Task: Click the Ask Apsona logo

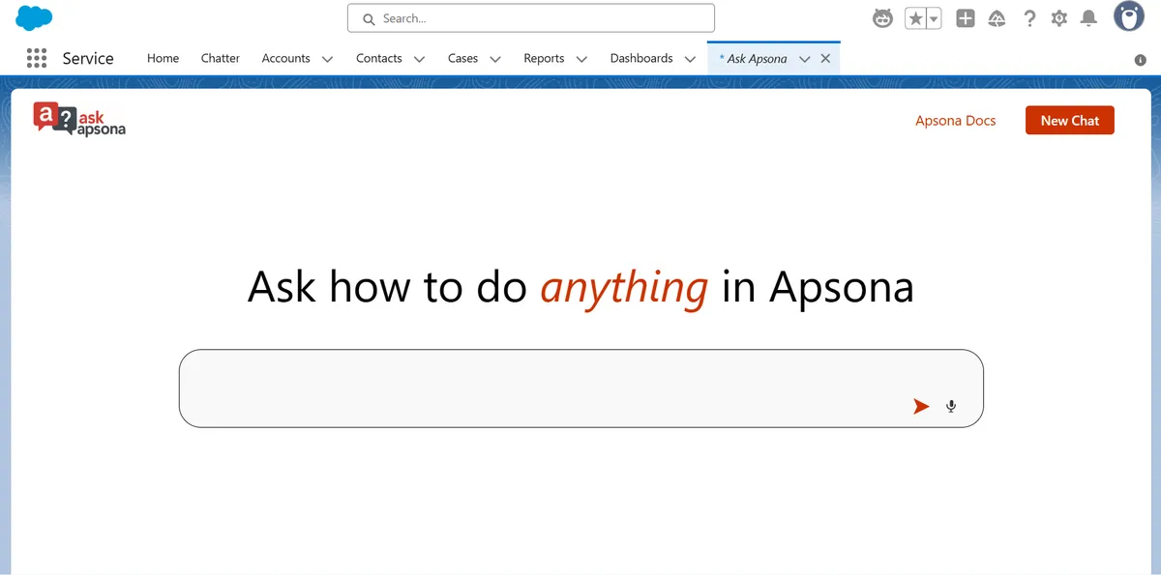Action: coord(79,120)
